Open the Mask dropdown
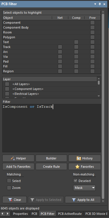This screenshot has height=218, width=109. pos(84,188)
